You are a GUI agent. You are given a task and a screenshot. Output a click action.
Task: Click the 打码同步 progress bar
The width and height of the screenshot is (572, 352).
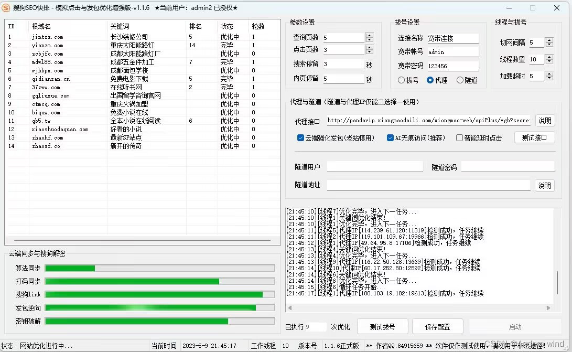(x=159, y=281)
